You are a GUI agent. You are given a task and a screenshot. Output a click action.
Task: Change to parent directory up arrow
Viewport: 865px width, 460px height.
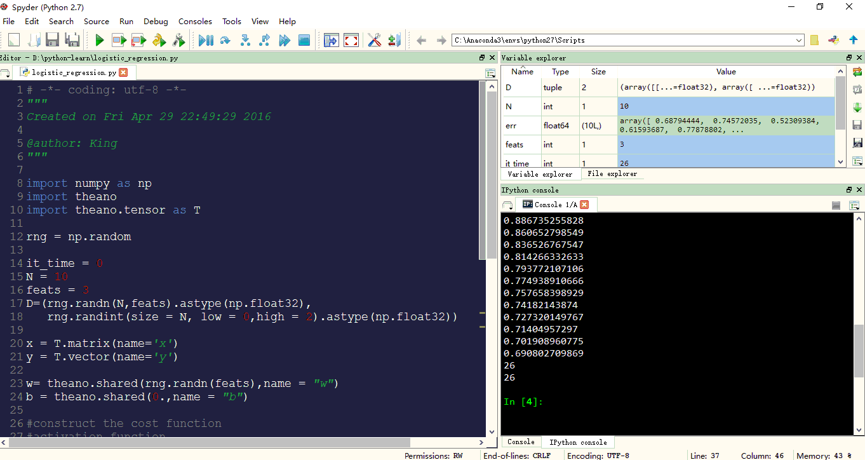click(x=854, y=40)
